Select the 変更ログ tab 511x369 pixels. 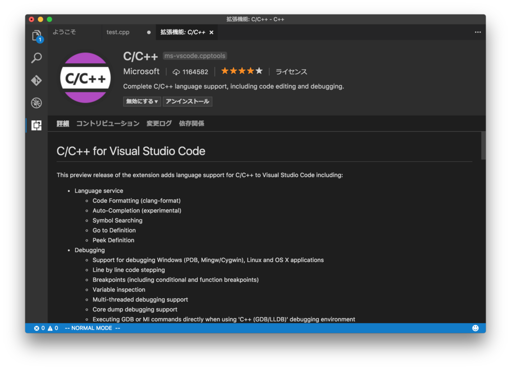pos(159,124)
